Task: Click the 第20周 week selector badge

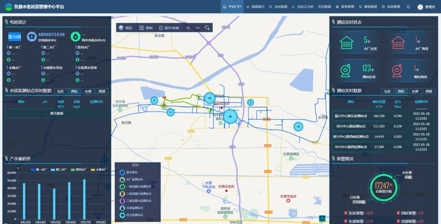Action: [14, 37]
